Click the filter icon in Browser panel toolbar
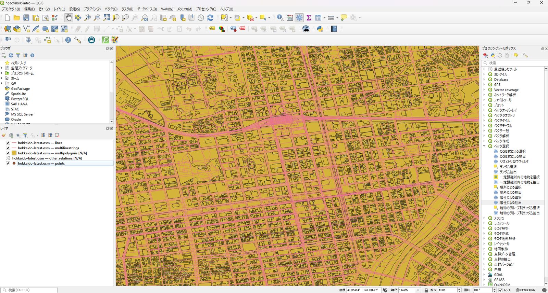The height and width of the screenshot is (293, 548). [x=18, y=55]
